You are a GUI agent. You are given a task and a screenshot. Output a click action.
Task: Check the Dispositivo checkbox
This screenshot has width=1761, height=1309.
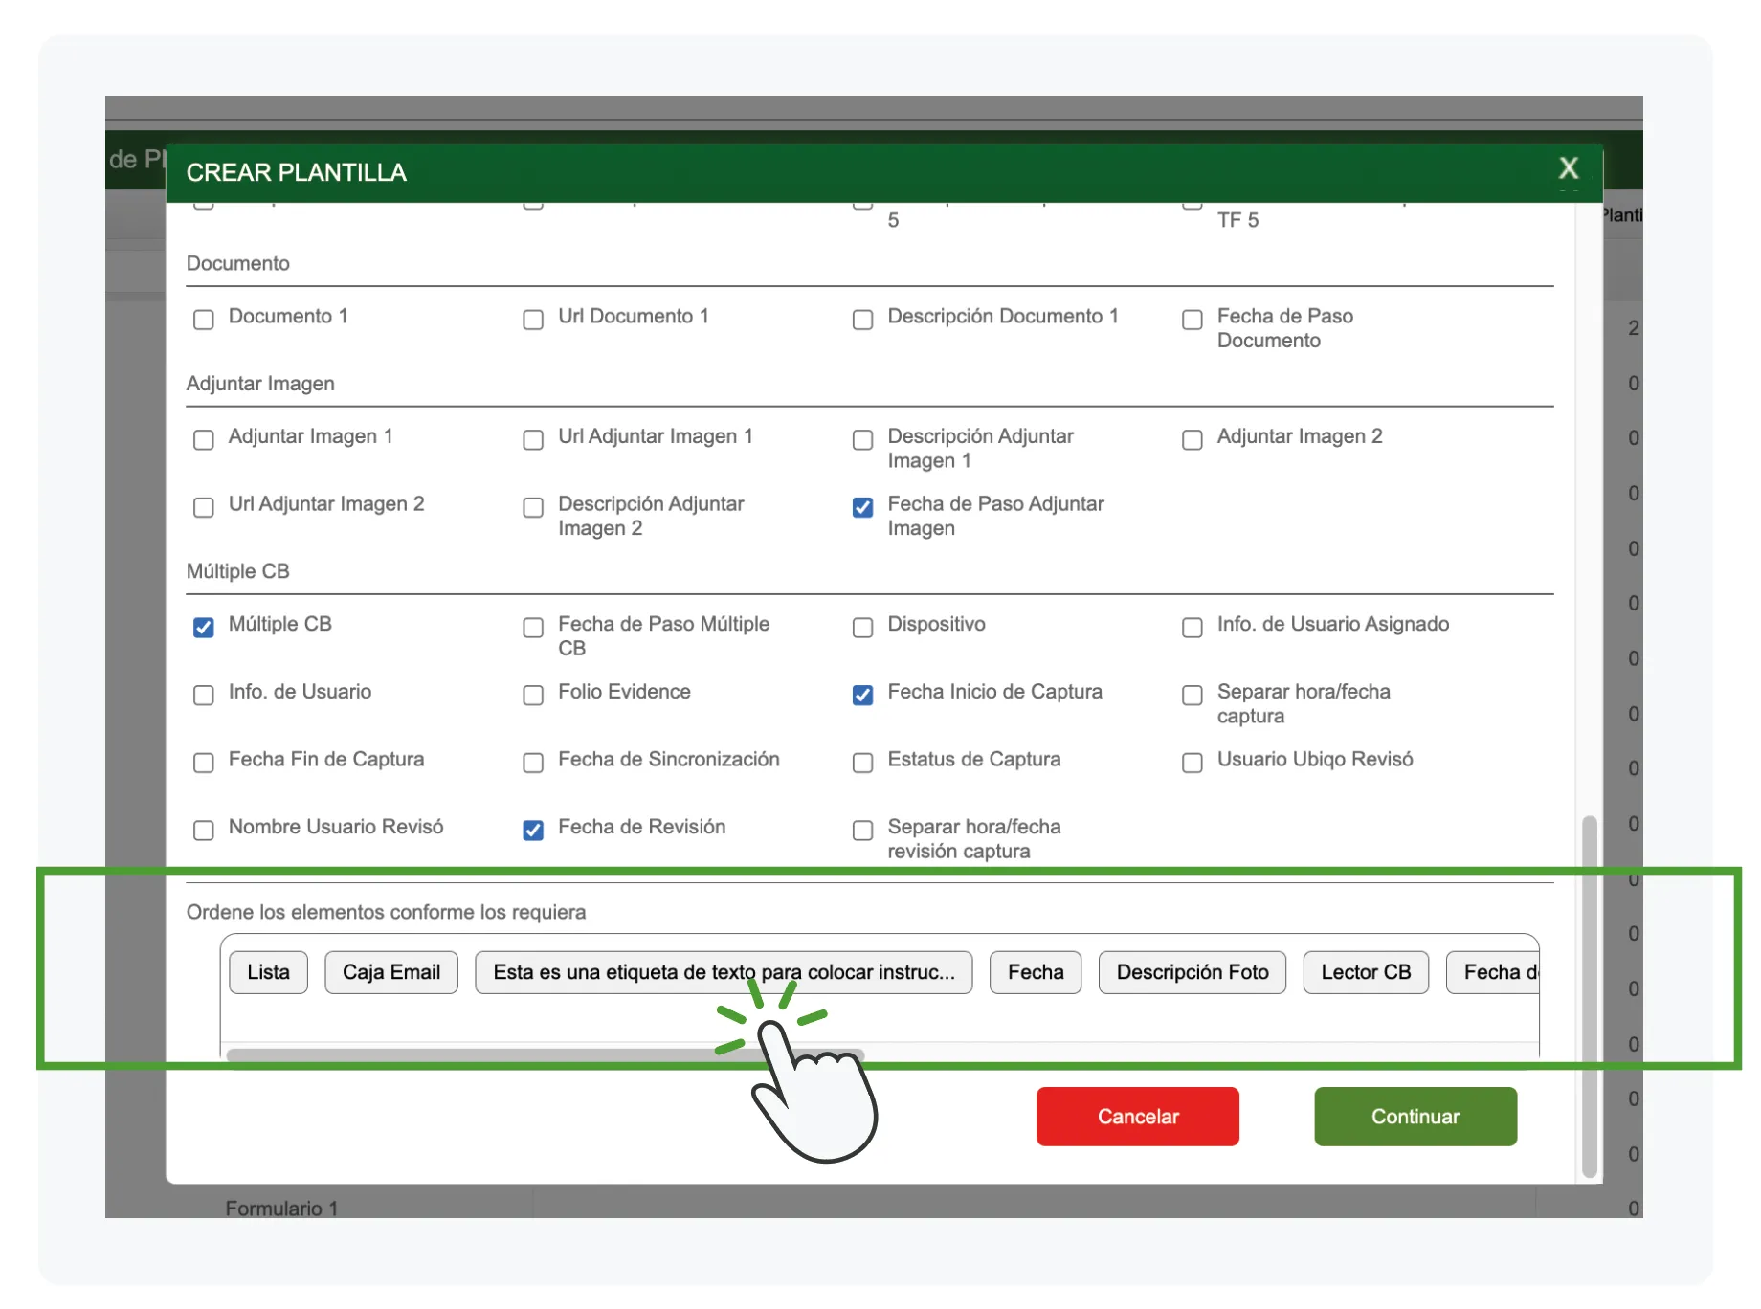(x=862, y=627)
